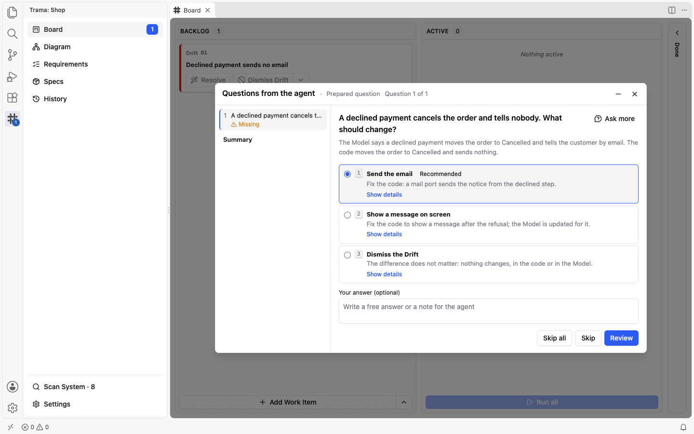The image size is (694, 434).
Task: Select the declined payment question in list
Action: click(x=273, y=120)
